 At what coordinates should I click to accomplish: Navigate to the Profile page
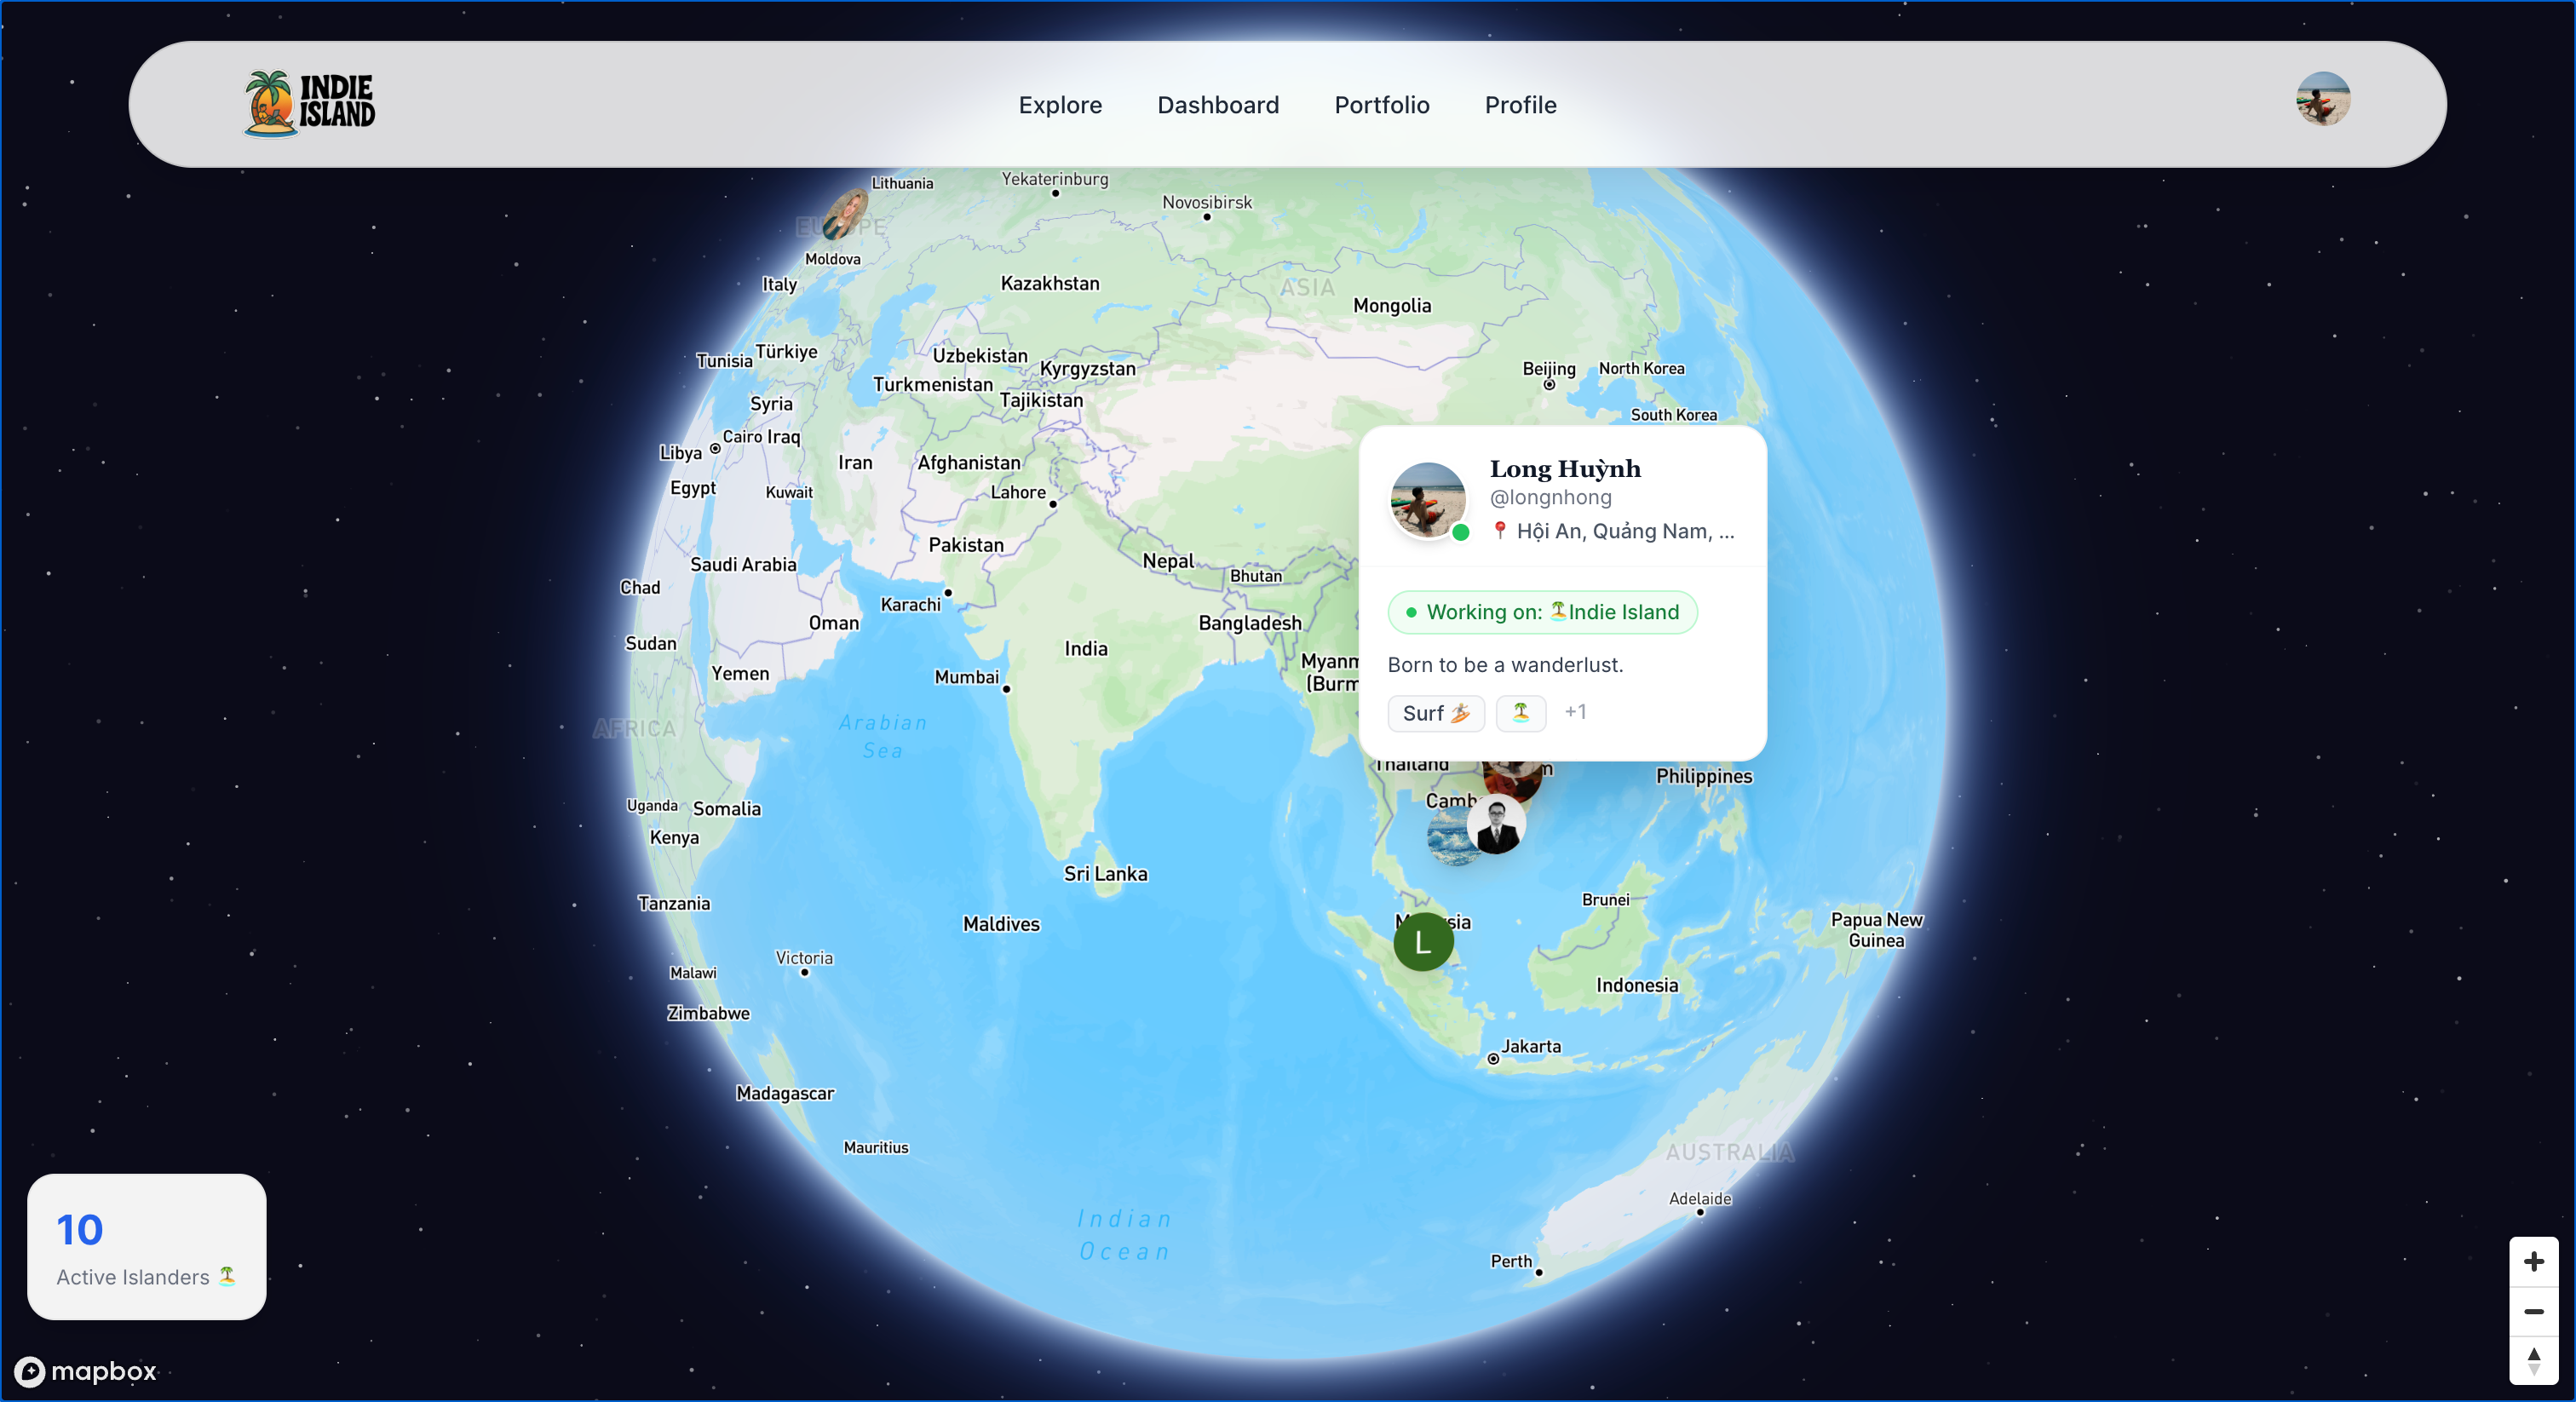(1520, 105)
